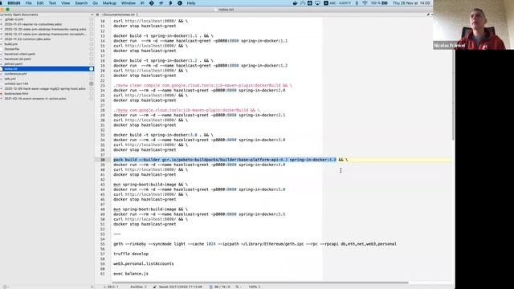The height and width of the screenshot is (289, 514).
Task: Select talk.yml in the open documents list
Action: pyautogui.click(x=10, y=79)
